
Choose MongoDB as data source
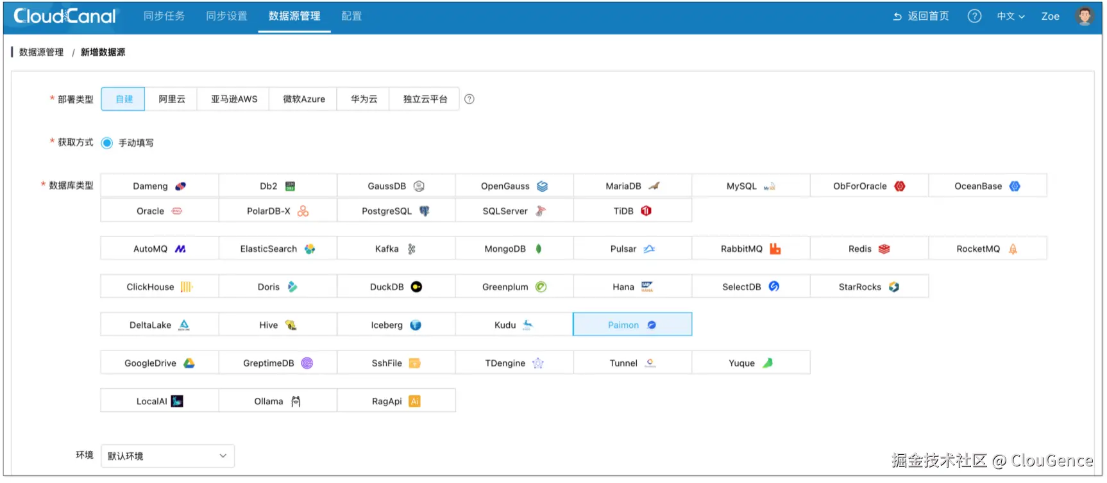514,249
